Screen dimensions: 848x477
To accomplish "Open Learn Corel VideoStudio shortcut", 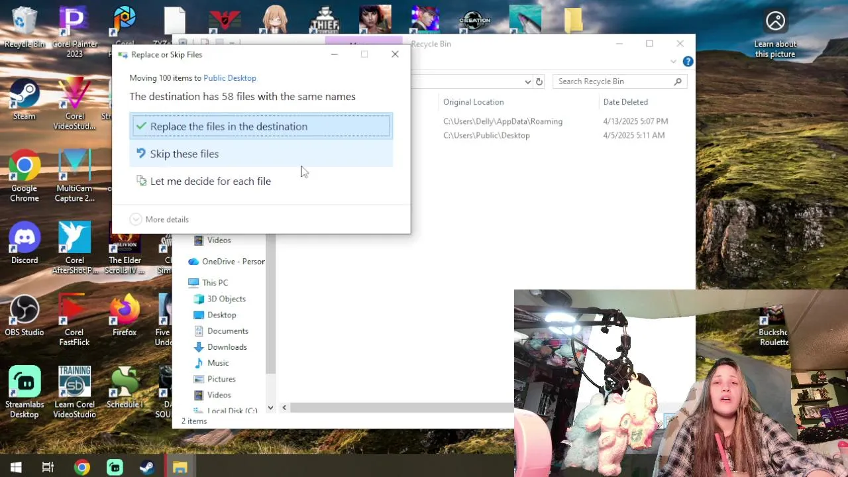I will click(74, 392).
